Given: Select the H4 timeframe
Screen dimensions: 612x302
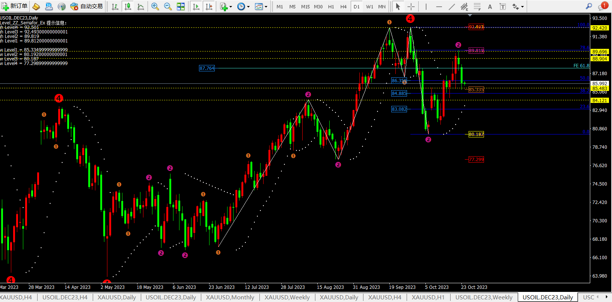Looking at the screenshot, I should point(344,6).
